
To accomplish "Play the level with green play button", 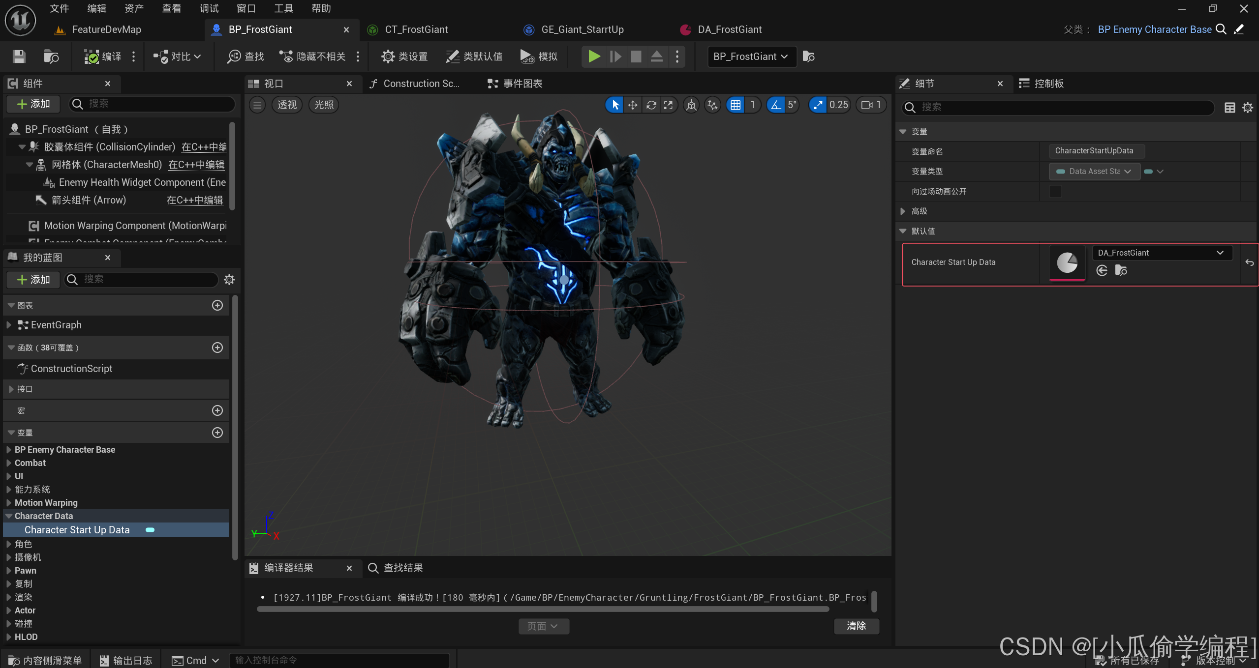I will point(594,57).
